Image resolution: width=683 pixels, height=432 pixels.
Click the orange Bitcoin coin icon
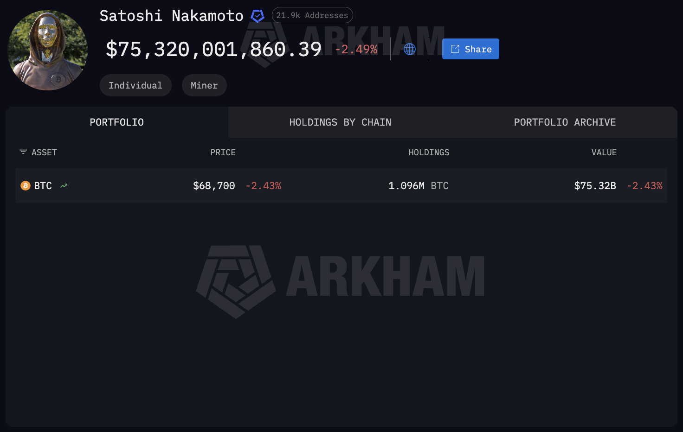click(x=26, y=186)
